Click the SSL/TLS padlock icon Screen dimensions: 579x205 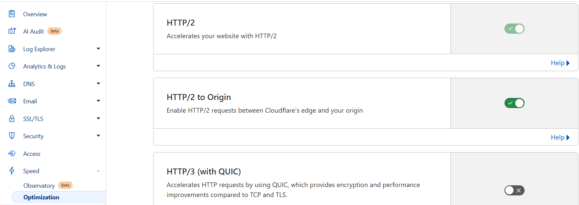click(12, 118)
